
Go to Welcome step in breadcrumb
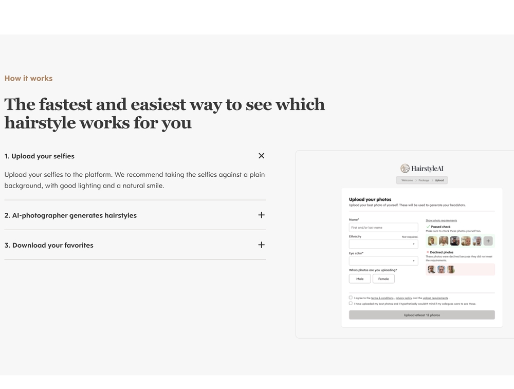coord(407,180)
